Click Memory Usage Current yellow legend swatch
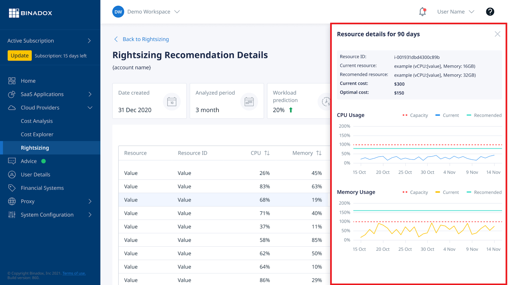 pos(438,192)
